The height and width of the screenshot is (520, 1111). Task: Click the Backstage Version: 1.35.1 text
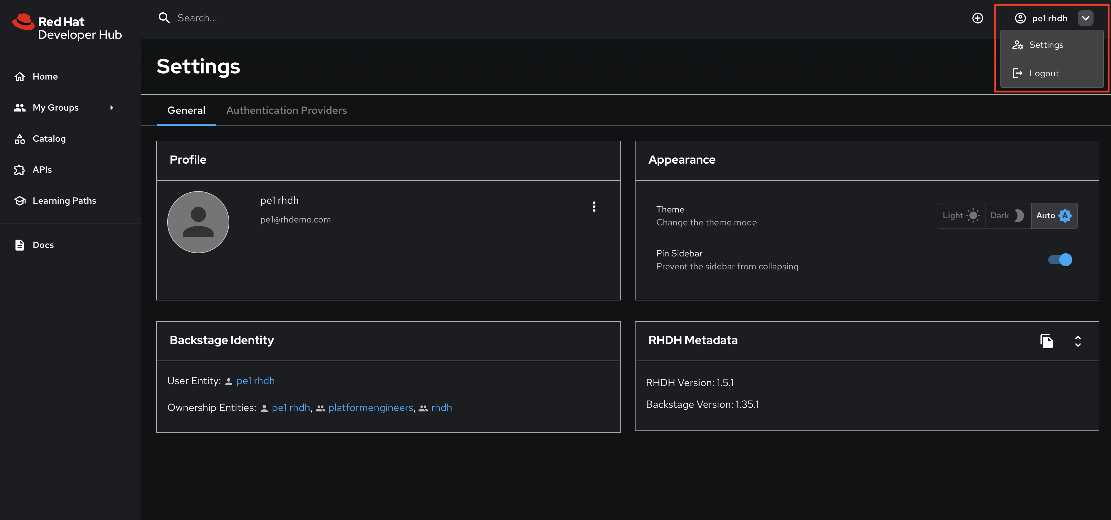coord(702,405)
